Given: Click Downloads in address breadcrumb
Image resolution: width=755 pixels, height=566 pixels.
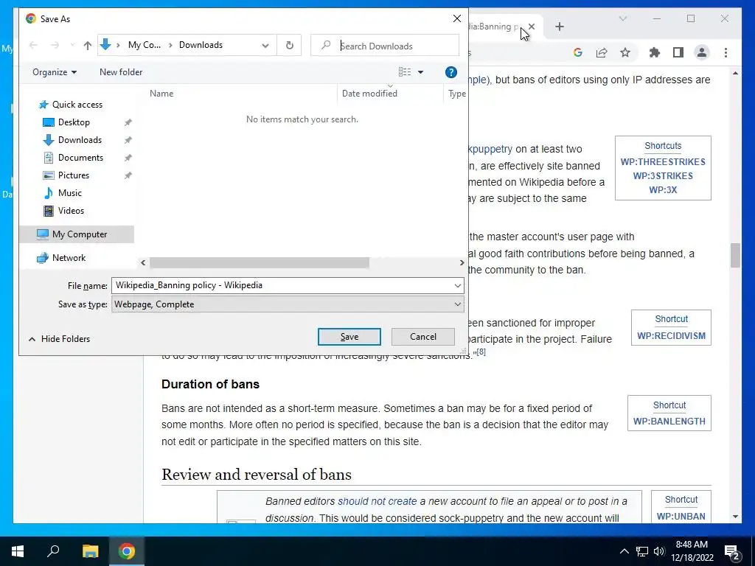Looking at the screenshot, I should click(x=201, y=45).
